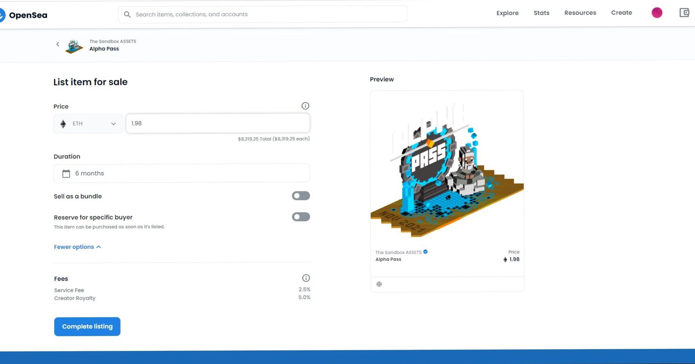The height and width of the screenshot is (364, 695).
Task: Open the 6 months duration picker
Action: [181, 173]
